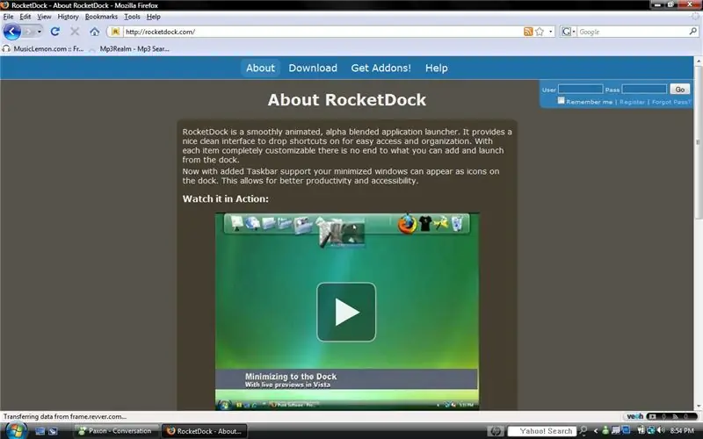703x439 pixels.
Task: Open the Windows Start orb
Action: coord(15,430)
